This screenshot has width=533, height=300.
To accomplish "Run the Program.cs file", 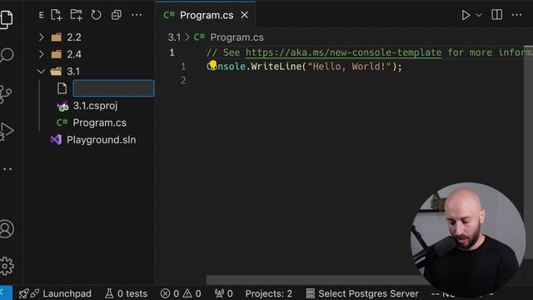I will click(466, 15).
